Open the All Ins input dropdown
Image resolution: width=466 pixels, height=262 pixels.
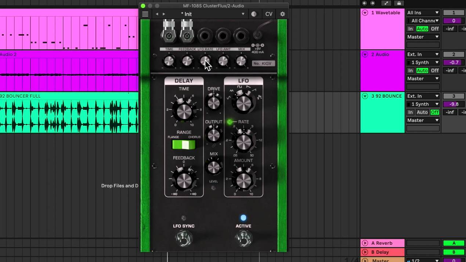[x=423, y=12]
